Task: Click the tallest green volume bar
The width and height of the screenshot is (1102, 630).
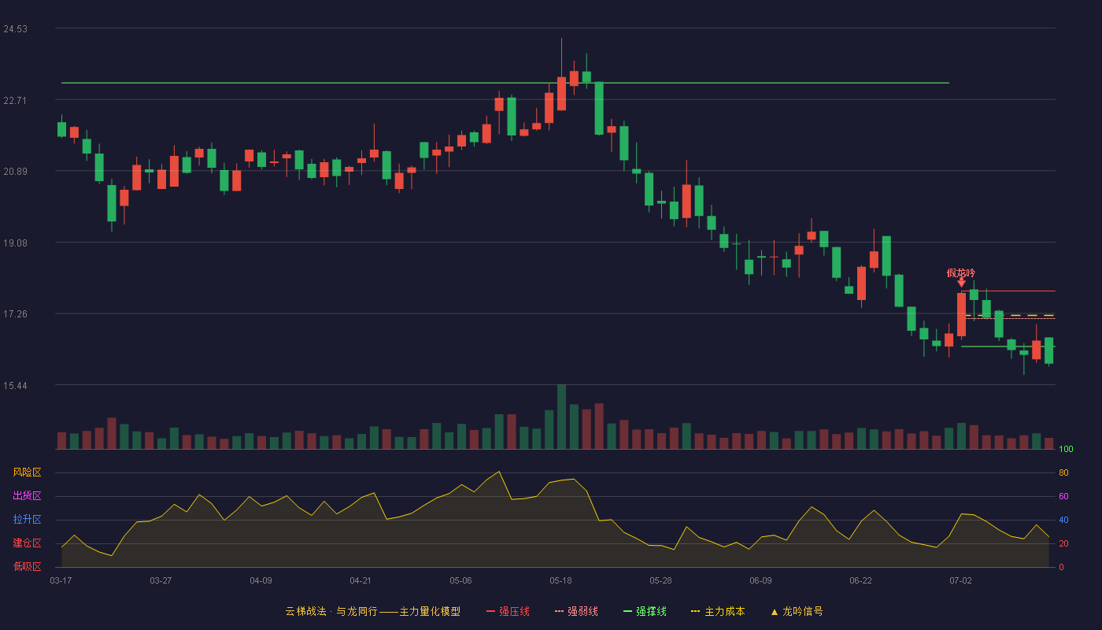Action: (x=561, y=417)
